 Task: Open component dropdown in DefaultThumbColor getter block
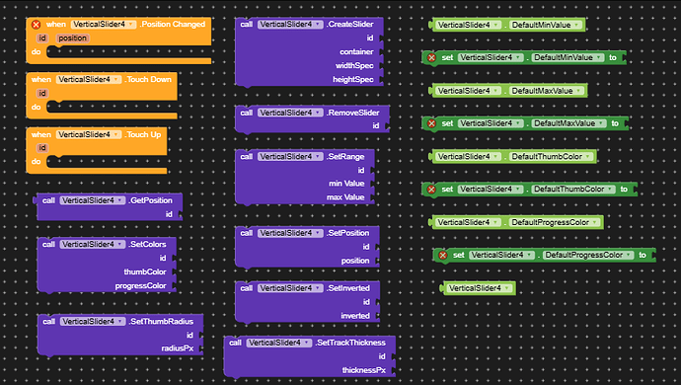(x=468, y=156)
